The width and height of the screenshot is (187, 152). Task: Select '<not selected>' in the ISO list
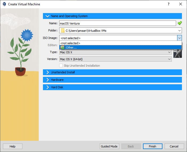click(70, 43)
